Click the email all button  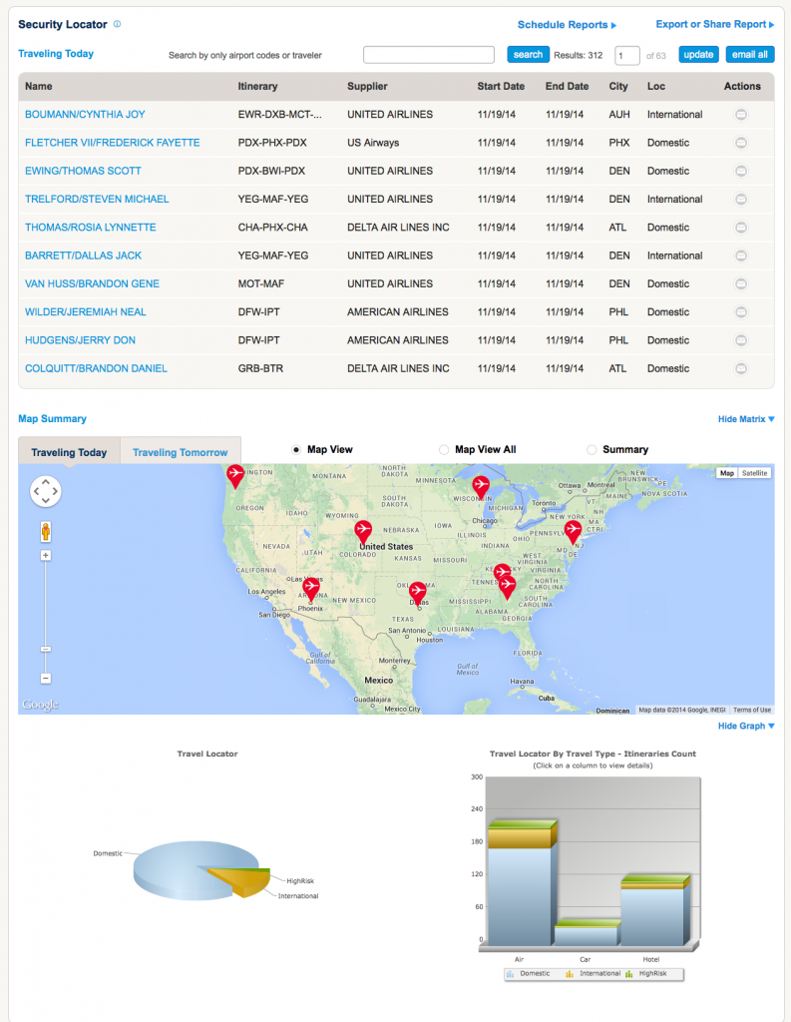750,55
